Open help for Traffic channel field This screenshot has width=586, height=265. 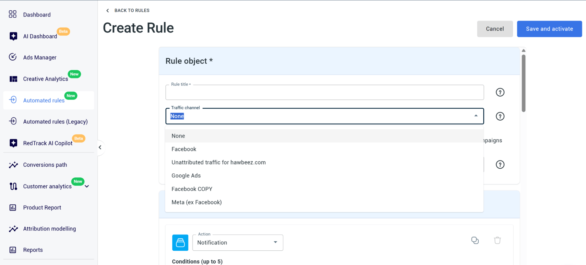(500, 116)
